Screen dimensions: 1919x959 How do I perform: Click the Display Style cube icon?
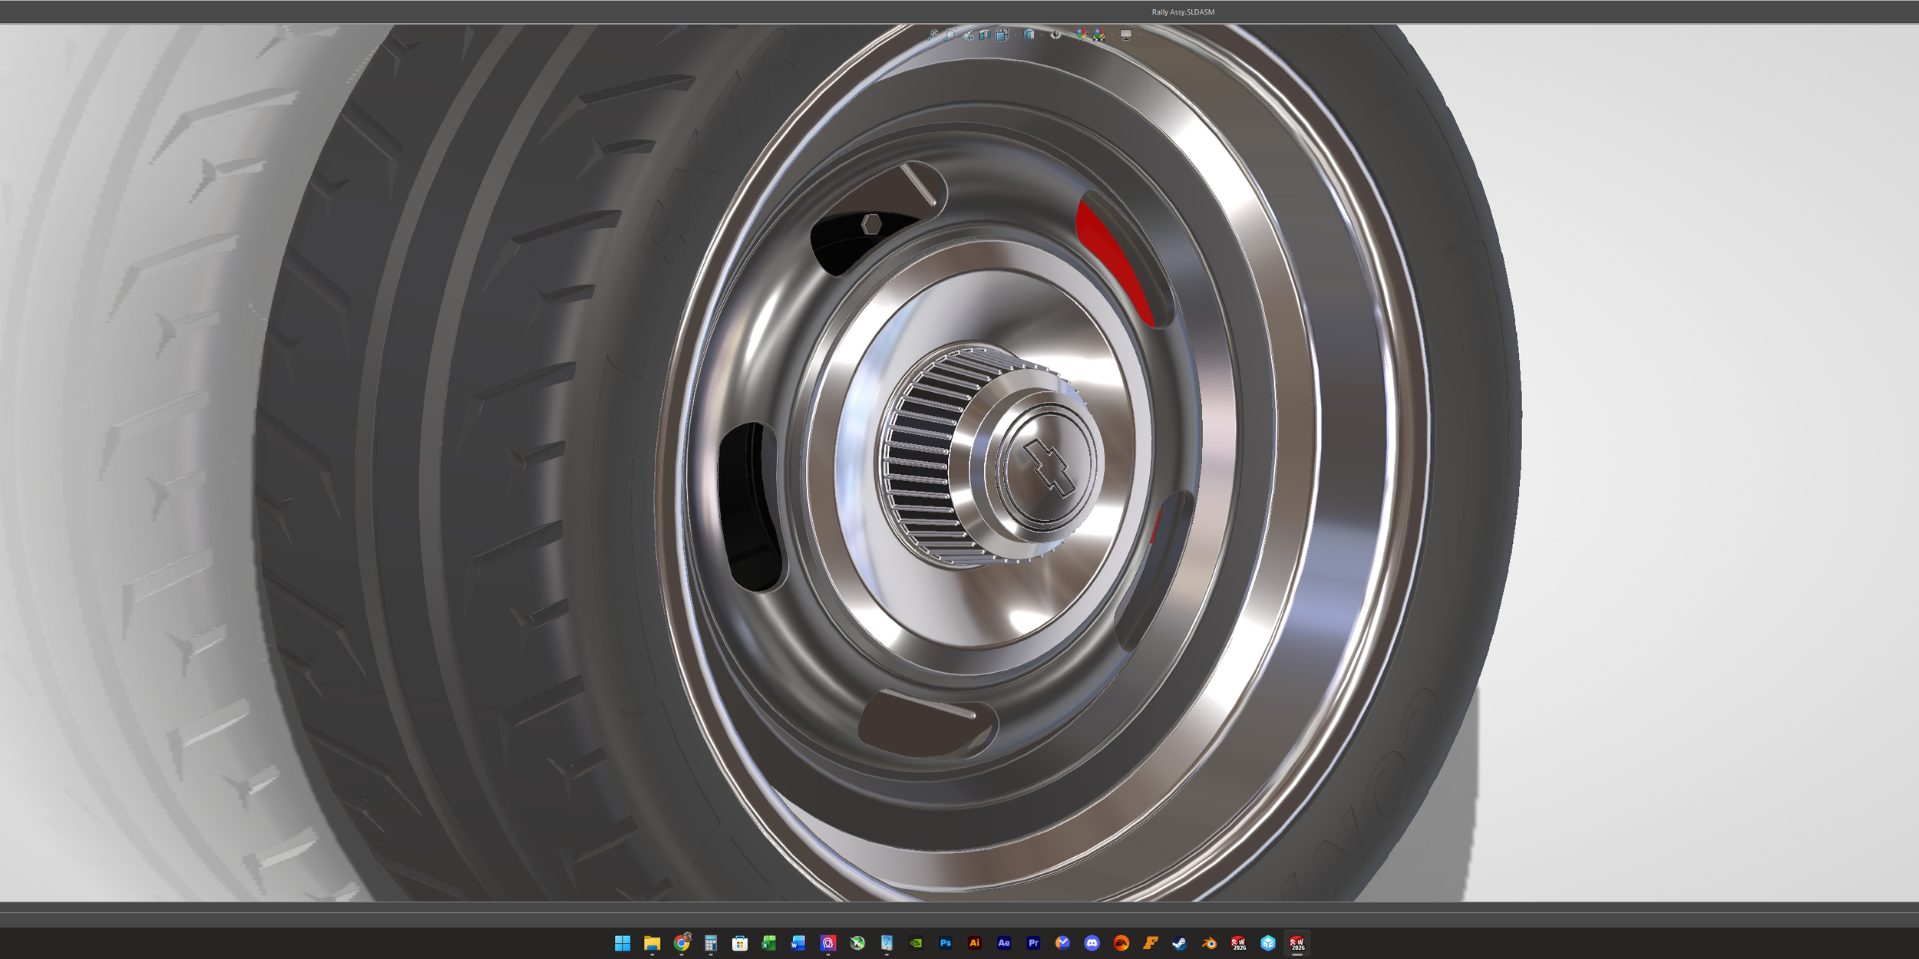1029,35
